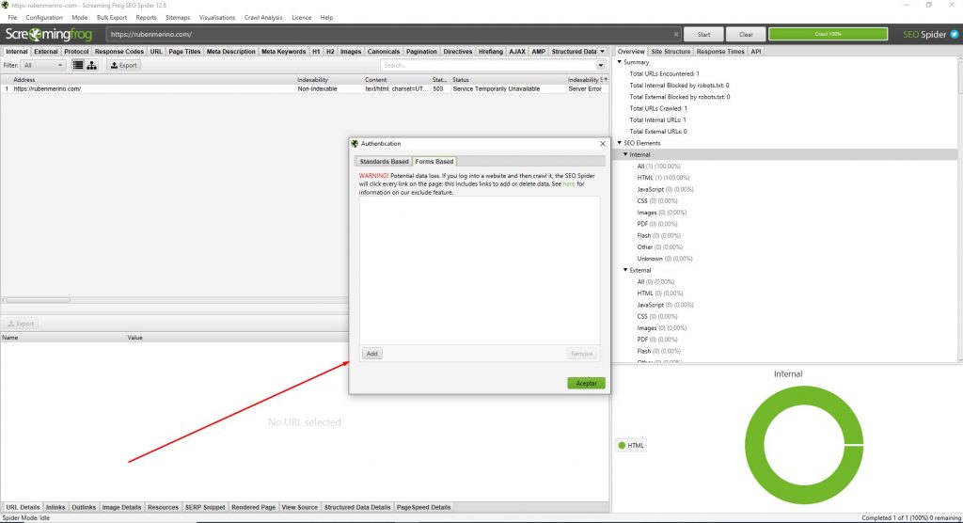Close the Authentication dialog
This screenshot has width=963, height=523.
(602, 144)
